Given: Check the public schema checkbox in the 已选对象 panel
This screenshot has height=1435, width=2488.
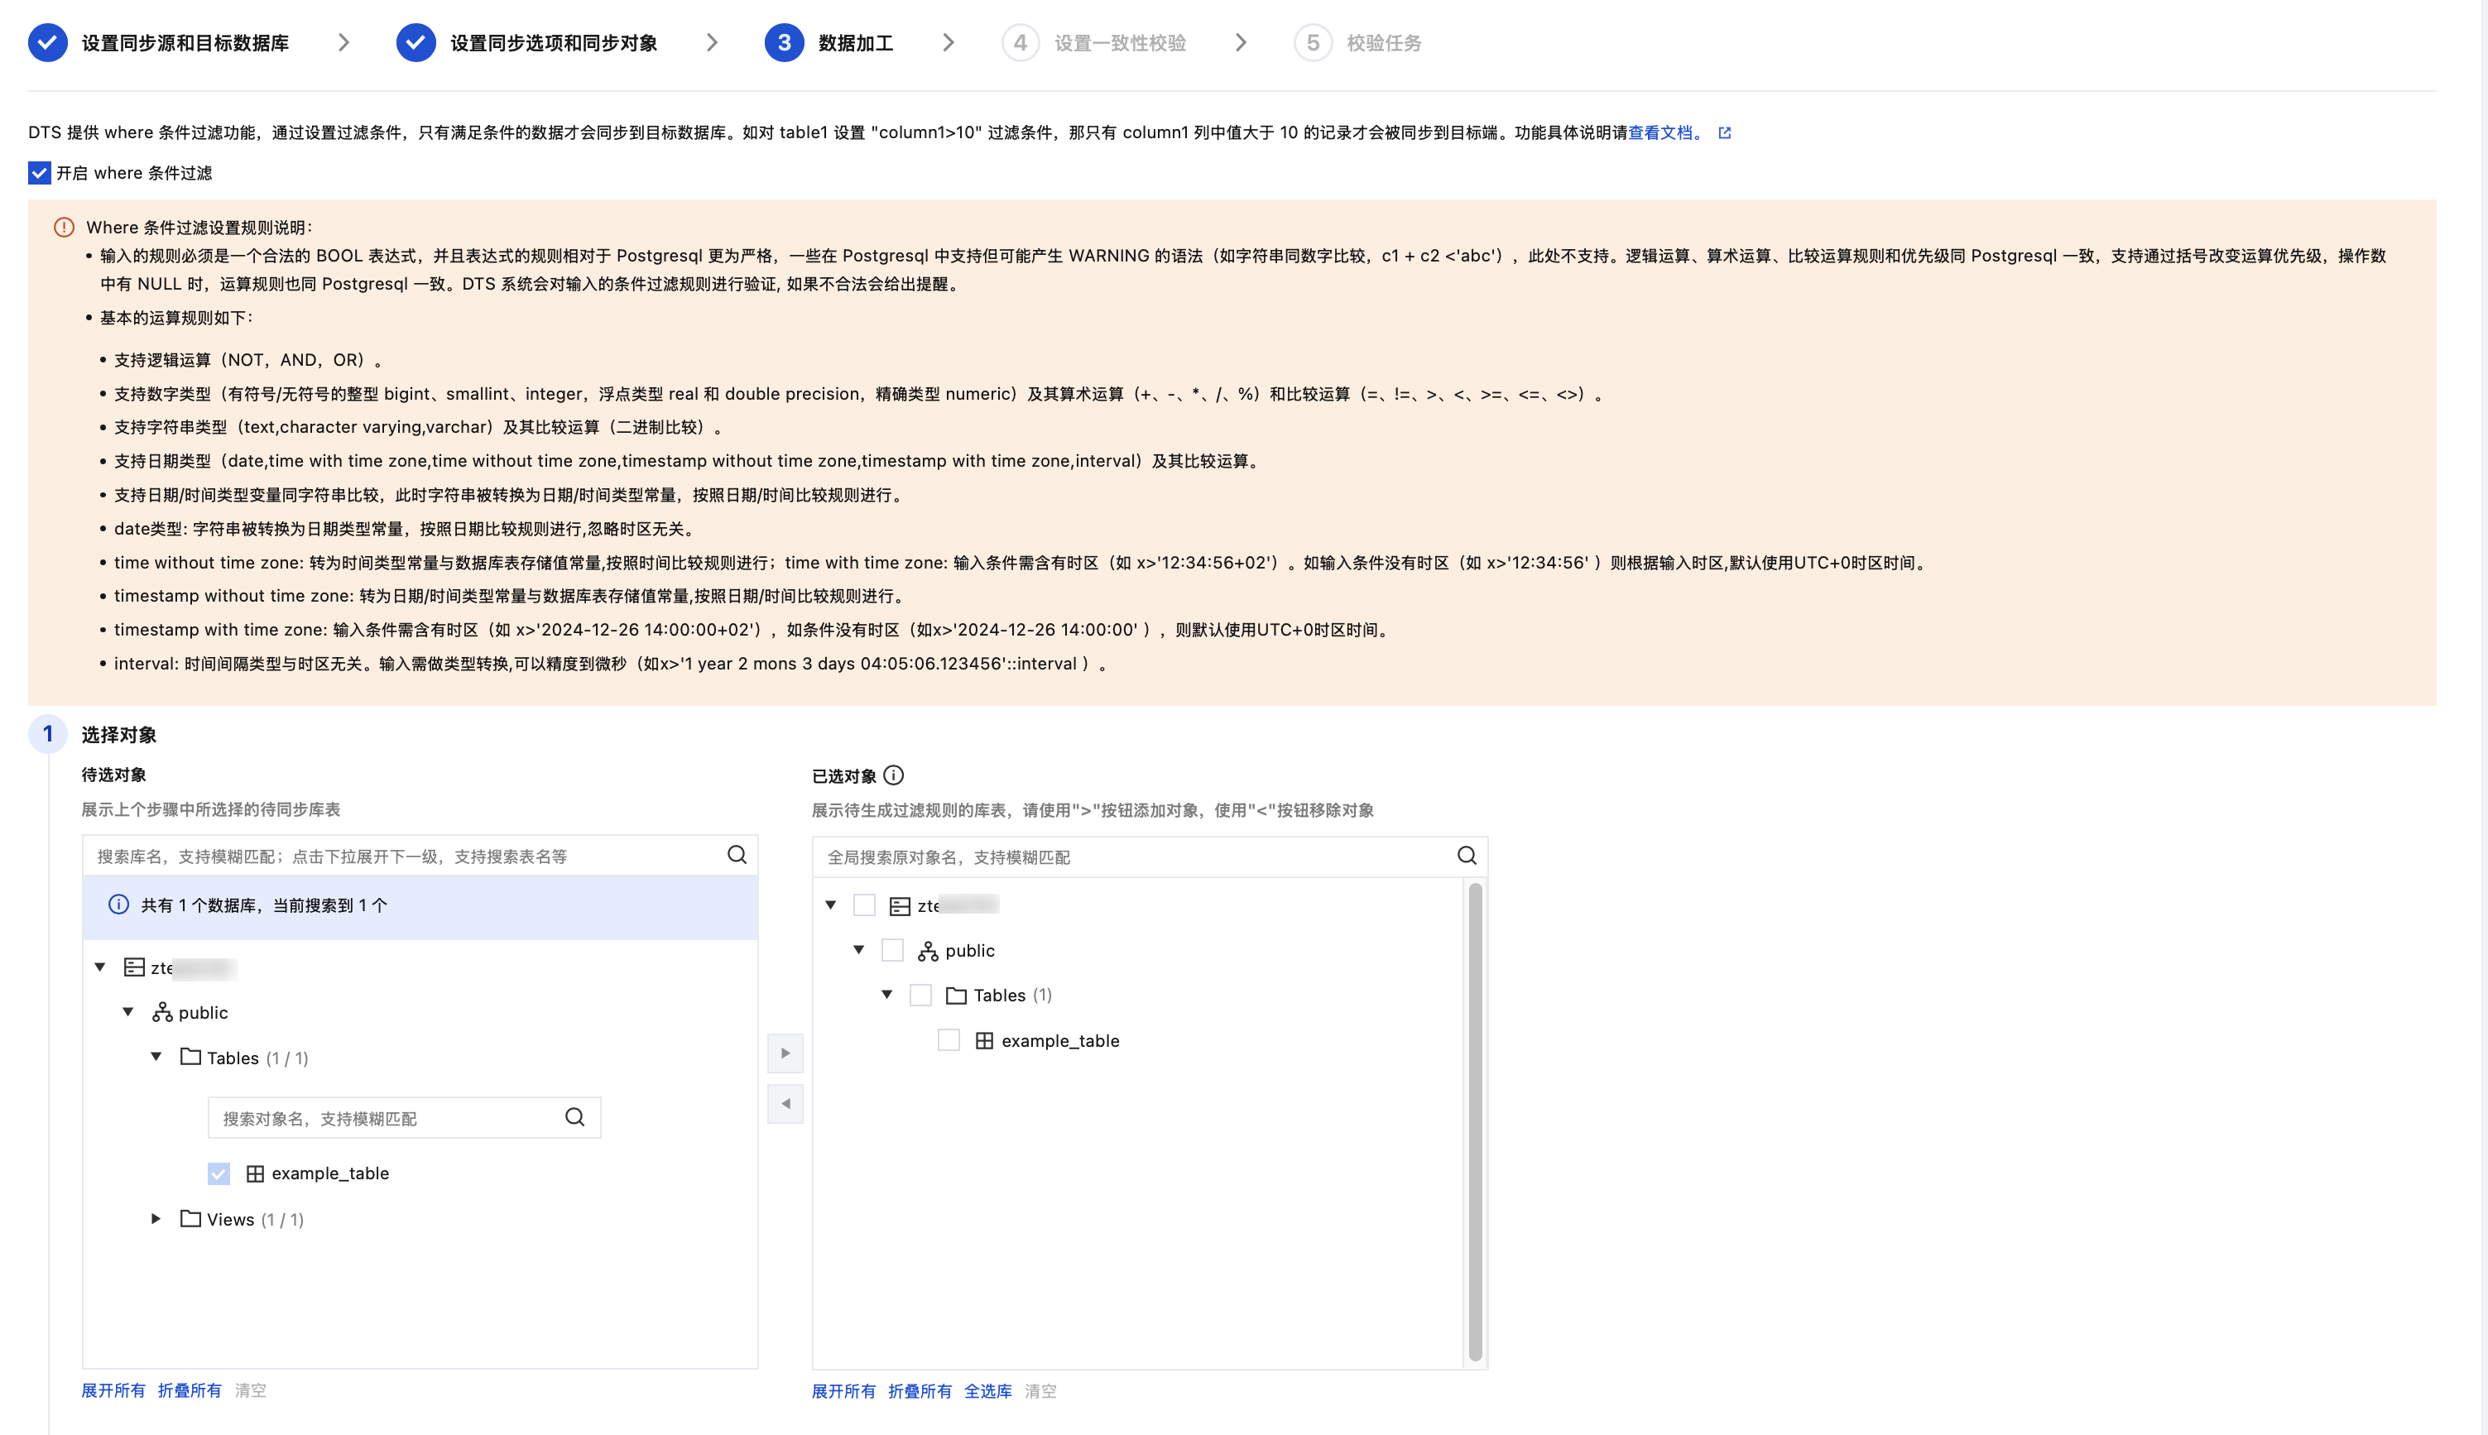Looking at the screenshot, I should [x=892, y=950].
